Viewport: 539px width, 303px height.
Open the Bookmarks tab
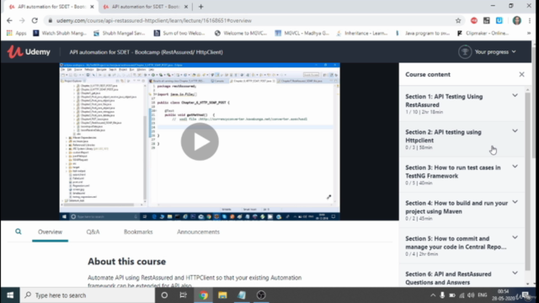coord(138,232)
